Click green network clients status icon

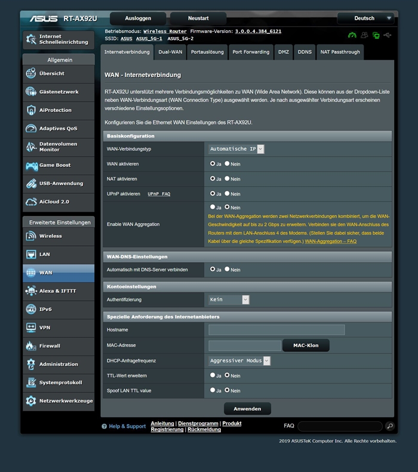click(376, 35)
